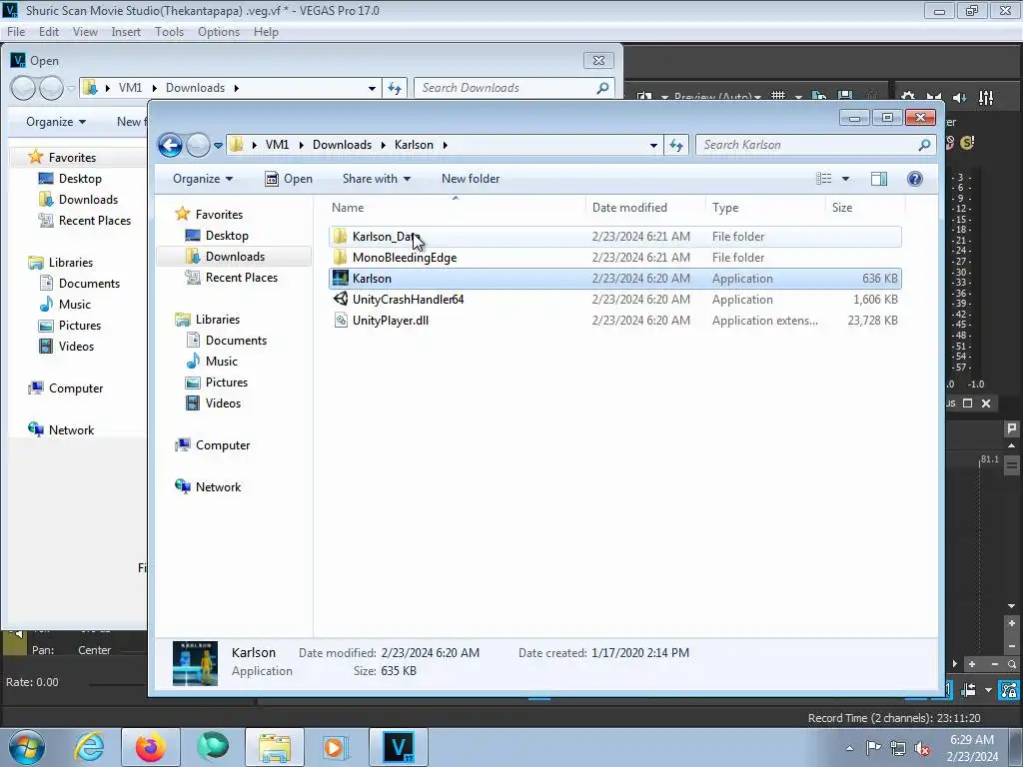Image resolution: width=1023 pixels, height=767 pixels.
Task: Zoom out track height minus button
Action: pyautogui.click(x=1012, y=646)
